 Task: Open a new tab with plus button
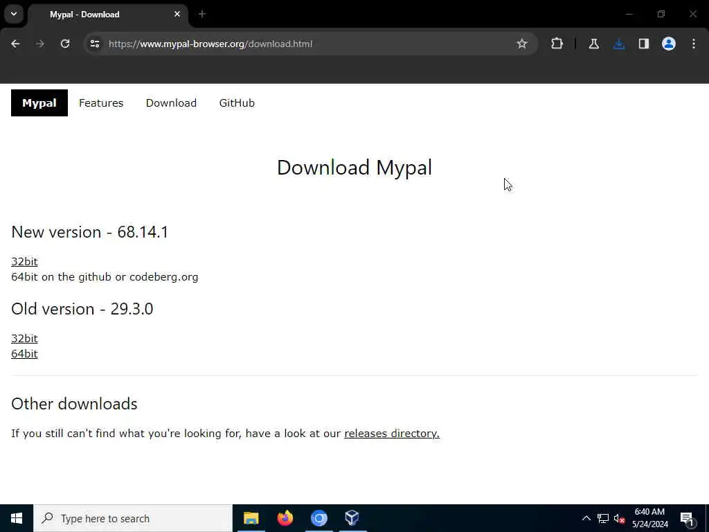pos(202,14)
